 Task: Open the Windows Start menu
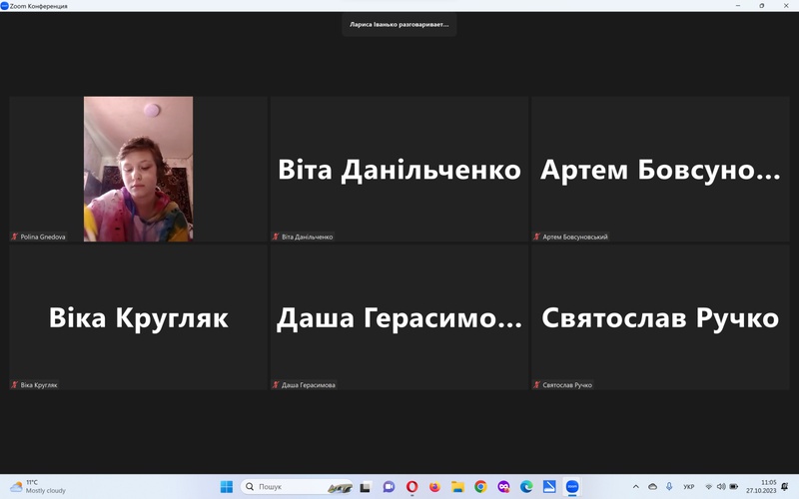pyautogui.click(x=226, y=487)
